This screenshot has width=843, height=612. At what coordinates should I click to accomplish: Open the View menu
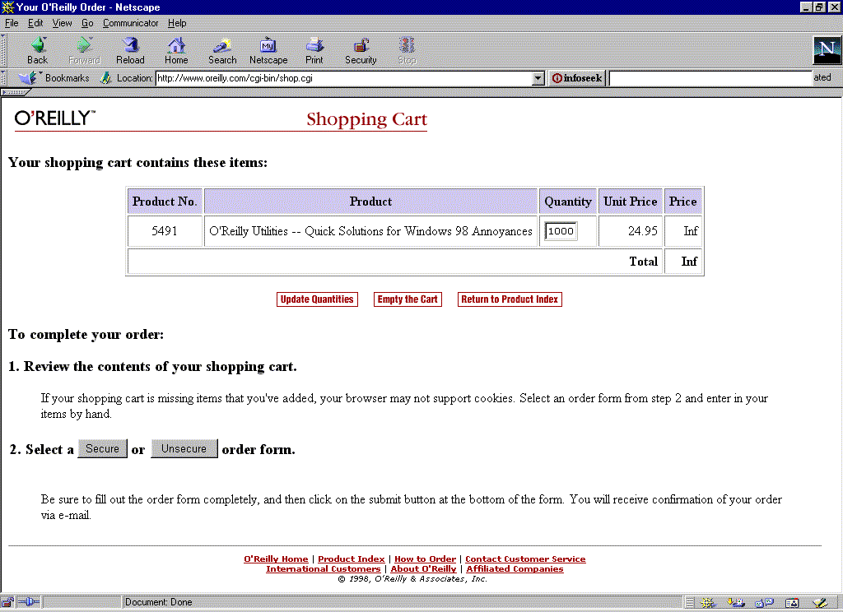tap(62, 23)
